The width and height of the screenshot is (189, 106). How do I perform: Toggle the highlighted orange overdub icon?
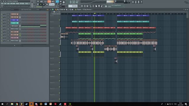point(49,1)
